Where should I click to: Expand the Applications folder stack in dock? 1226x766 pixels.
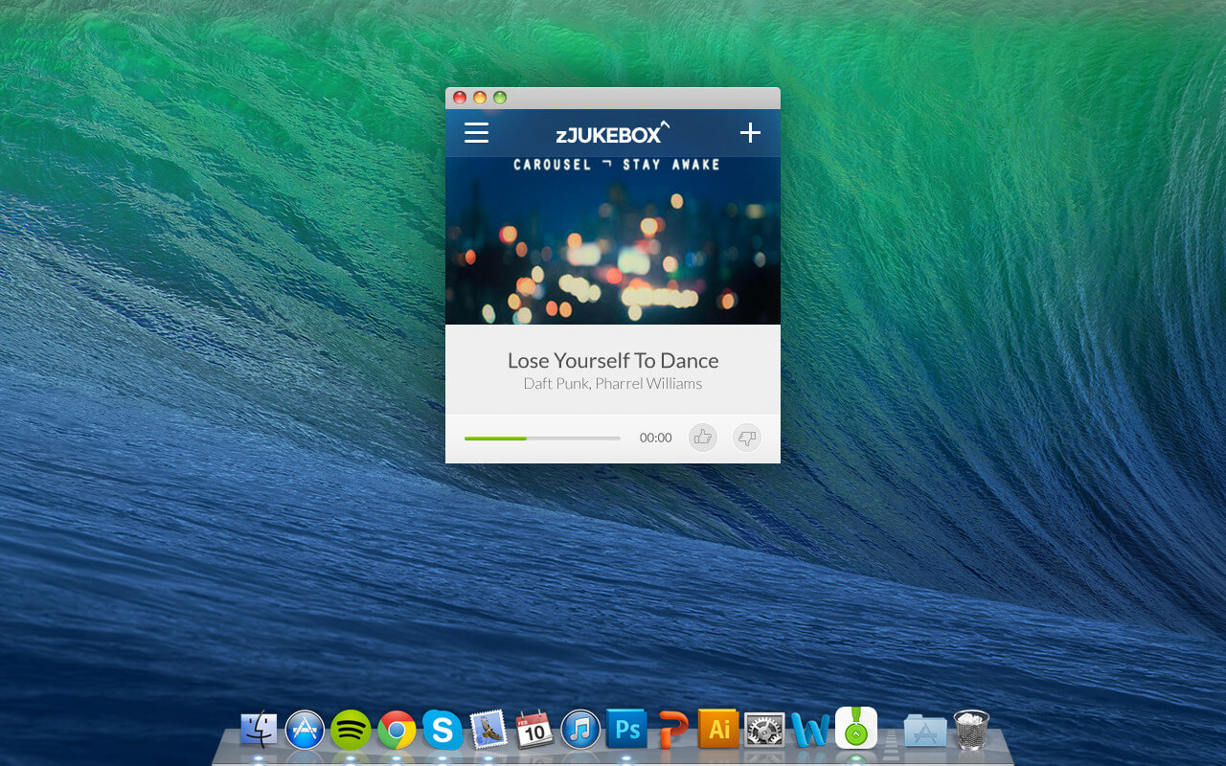(924, 730)
